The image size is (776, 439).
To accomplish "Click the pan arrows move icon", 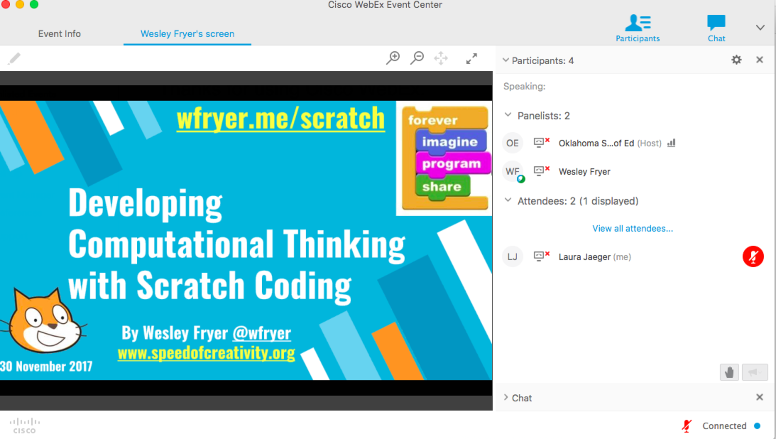I will (x=441, y=58).
